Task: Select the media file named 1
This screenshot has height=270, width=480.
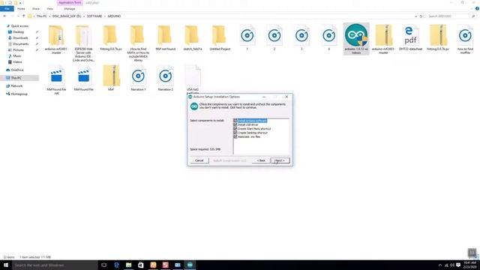Action: tap(247, 37)
